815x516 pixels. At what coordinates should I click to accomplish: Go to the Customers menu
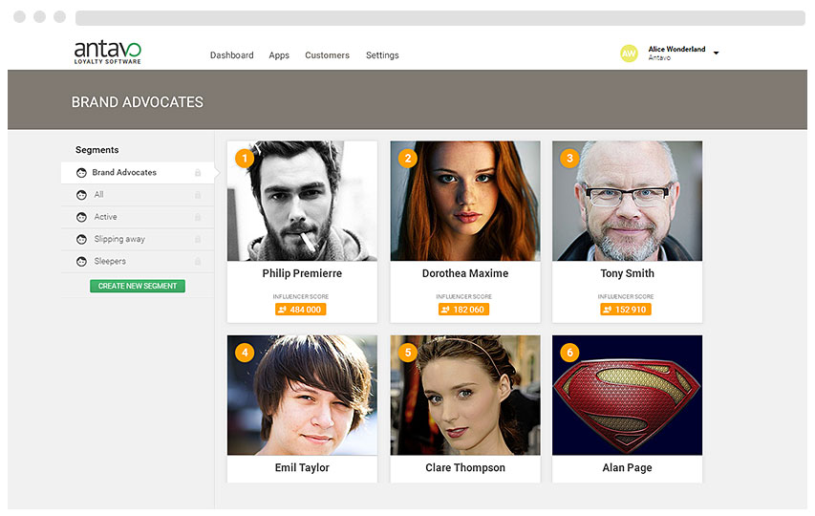click(327, 55)
